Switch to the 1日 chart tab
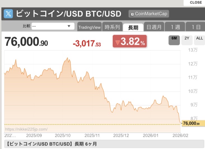Image resolution: width=205 pixels, height=149 pixels. coord(196,27)
